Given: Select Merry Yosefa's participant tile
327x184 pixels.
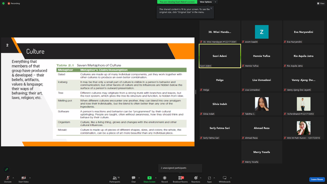Looking at the screenshot, I should (x=262, y=152).
